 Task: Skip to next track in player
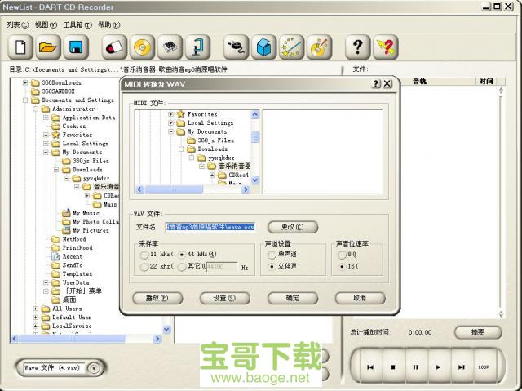click(461, 367)
